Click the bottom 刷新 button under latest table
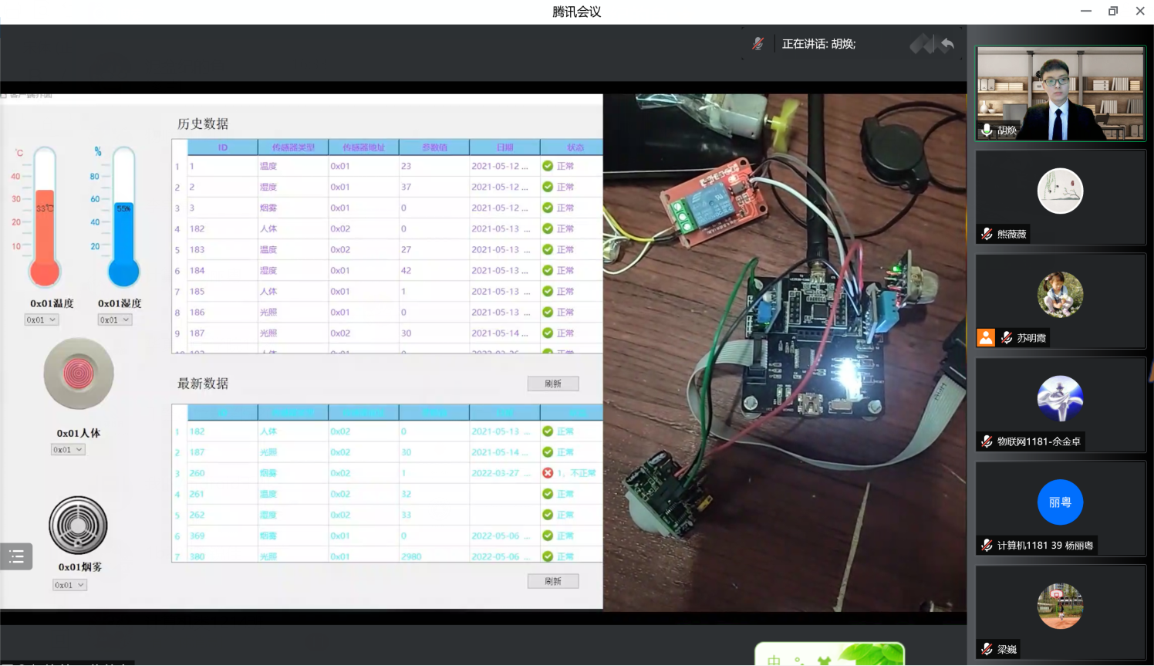Image resolution: width=1154 pixels, height=666 pixels. coord(552,581)
